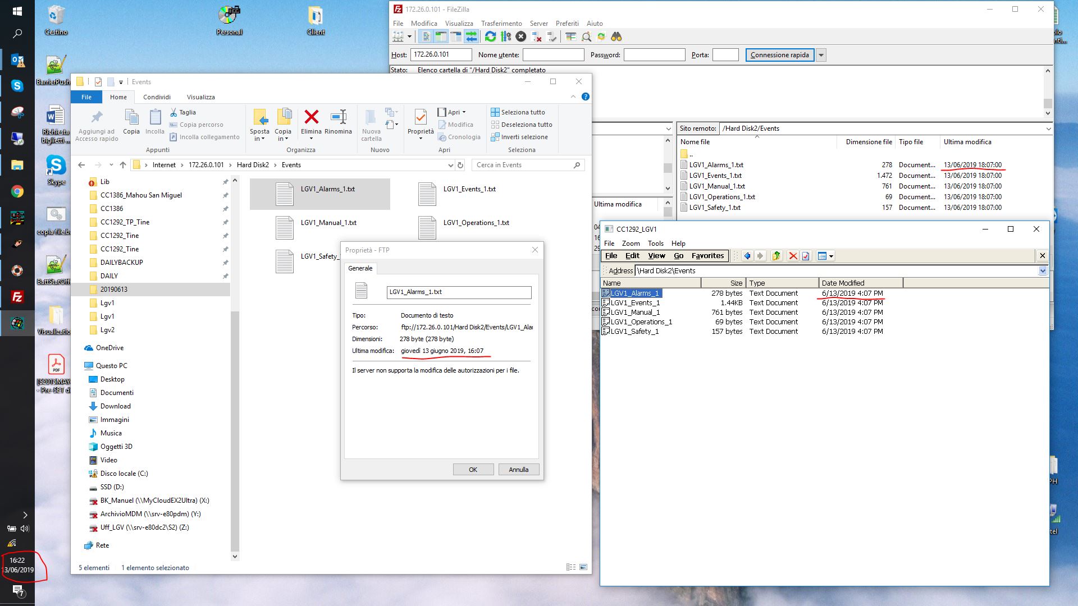Open FileZilla Preferiti menu
This screenshot has height=606, width=1078.
point(567,24)
